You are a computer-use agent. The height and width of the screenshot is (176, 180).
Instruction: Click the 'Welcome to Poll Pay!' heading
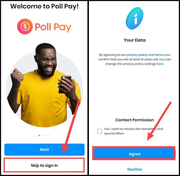point(44,6)
